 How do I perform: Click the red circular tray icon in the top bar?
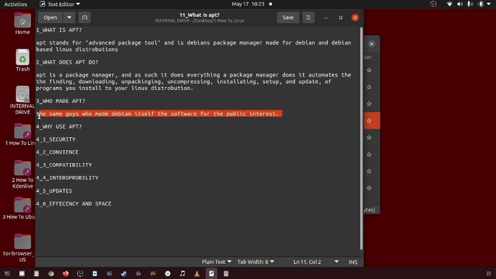[433, 4]
